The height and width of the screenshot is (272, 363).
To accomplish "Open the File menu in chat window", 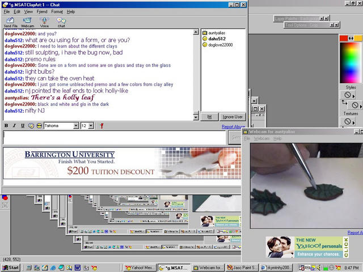I will point(7,11).
